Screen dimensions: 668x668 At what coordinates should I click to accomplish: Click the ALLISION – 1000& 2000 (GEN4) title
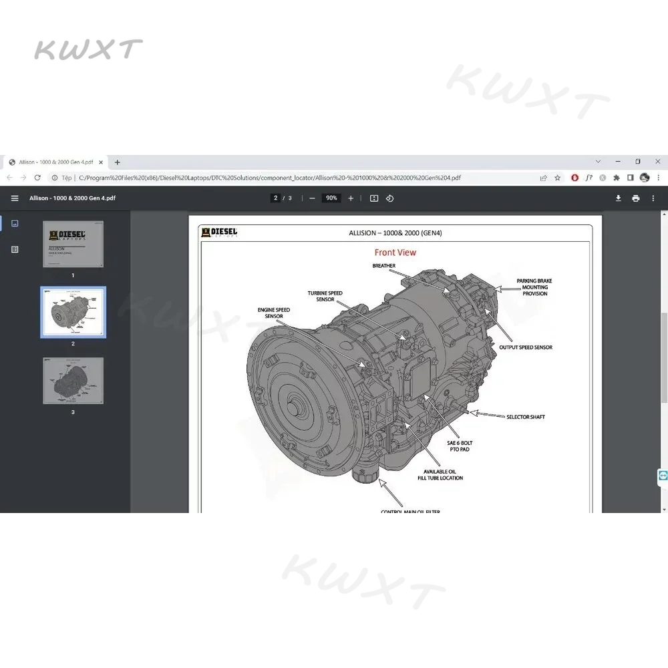tap(395, 233)
